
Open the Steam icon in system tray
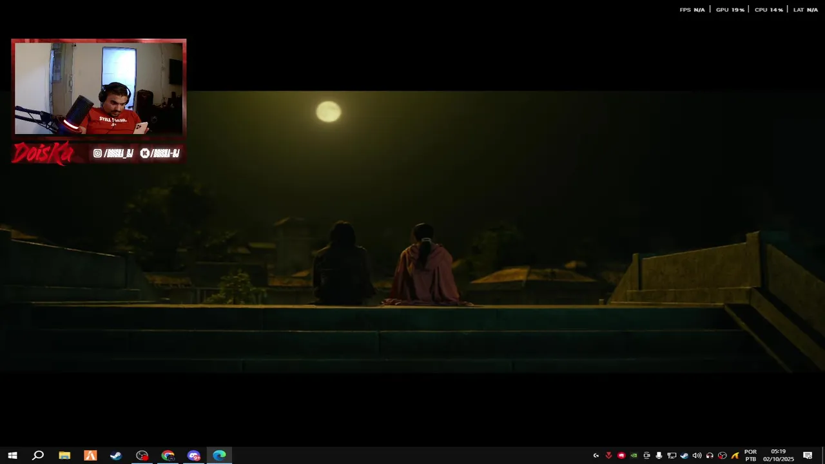(x=684, y=456)
